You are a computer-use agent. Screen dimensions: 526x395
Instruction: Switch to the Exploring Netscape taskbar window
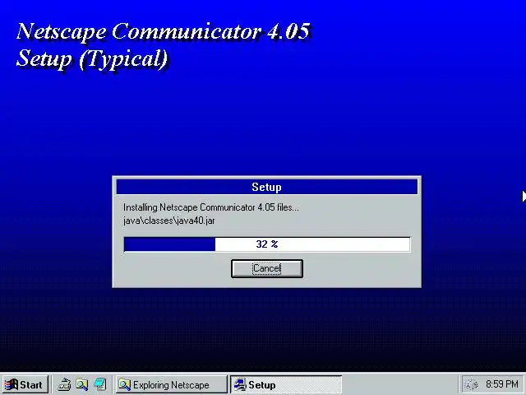(171, 384)
